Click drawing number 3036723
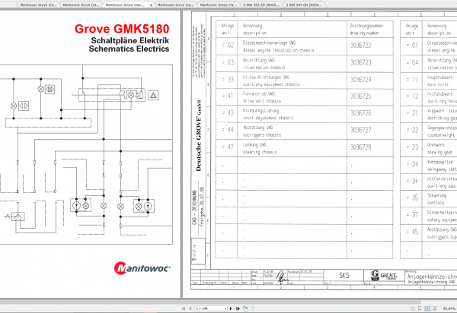The height and width of the screenshot is (313, 457). [x=360, y=62]
